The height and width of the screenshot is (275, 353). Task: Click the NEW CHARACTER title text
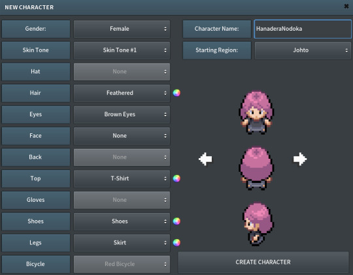click(x=29, y=7)
